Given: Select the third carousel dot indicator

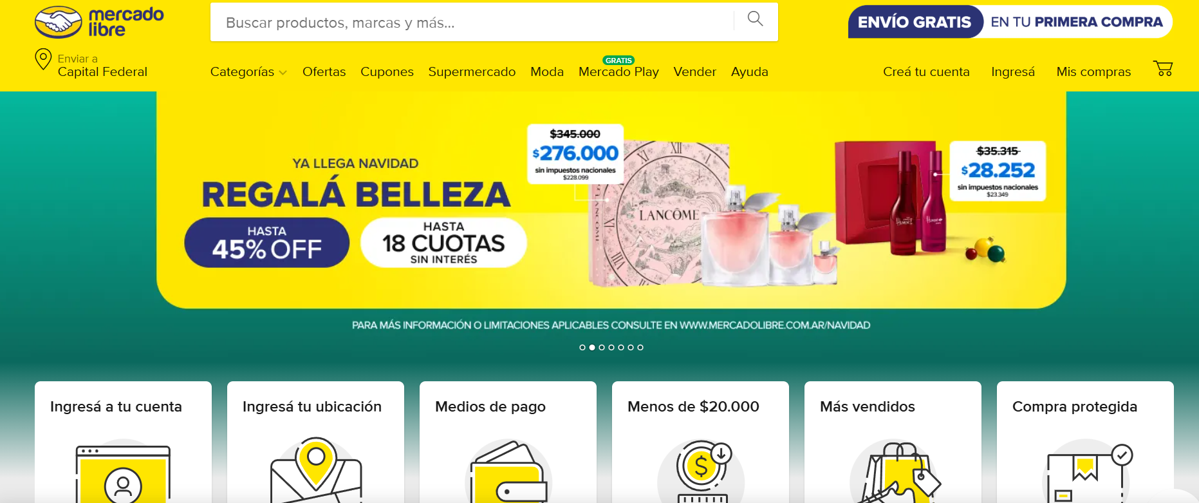Looking at the screenshot, I should point(602,347).
